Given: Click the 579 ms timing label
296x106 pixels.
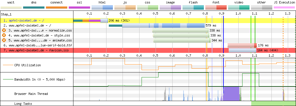Looking at the screenshot, I should (211, 25).
